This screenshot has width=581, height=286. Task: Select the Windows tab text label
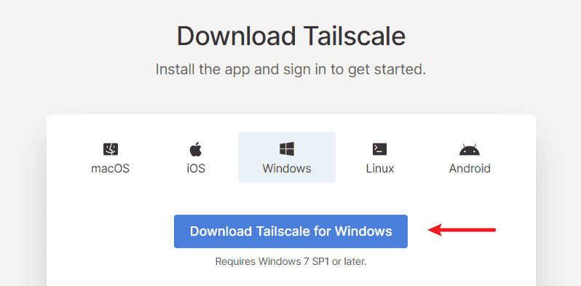coord(287,169)
